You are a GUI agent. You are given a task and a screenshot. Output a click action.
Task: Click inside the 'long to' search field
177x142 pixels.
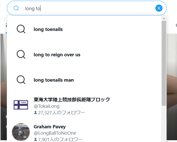coord(89,8)
